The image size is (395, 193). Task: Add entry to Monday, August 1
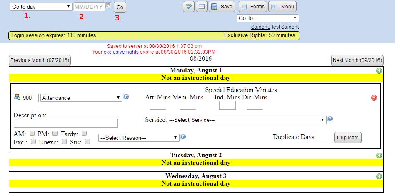(x=379, y=71)
